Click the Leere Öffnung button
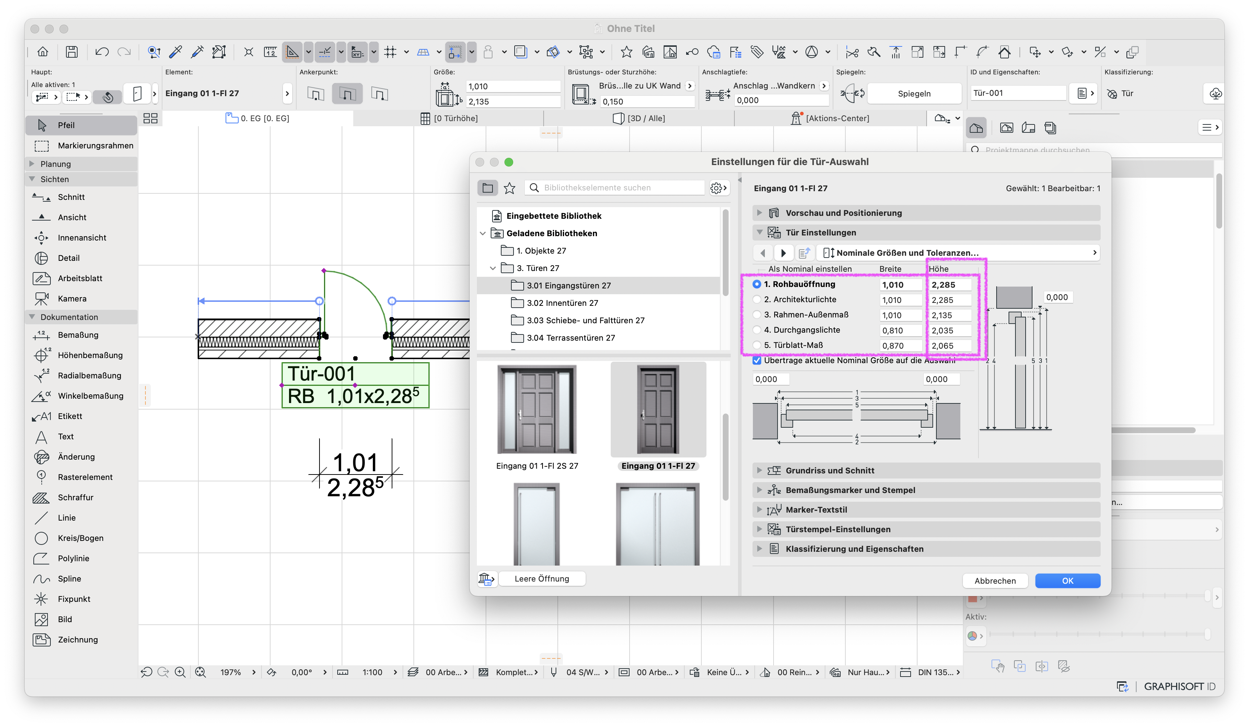The width and height of the screenshot is (1249, 727). click(542, 579)
